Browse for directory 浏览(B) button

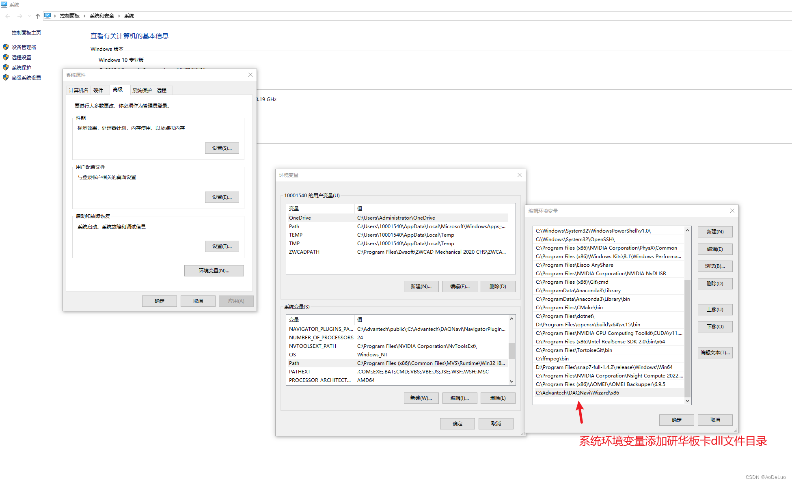[715, 266]
